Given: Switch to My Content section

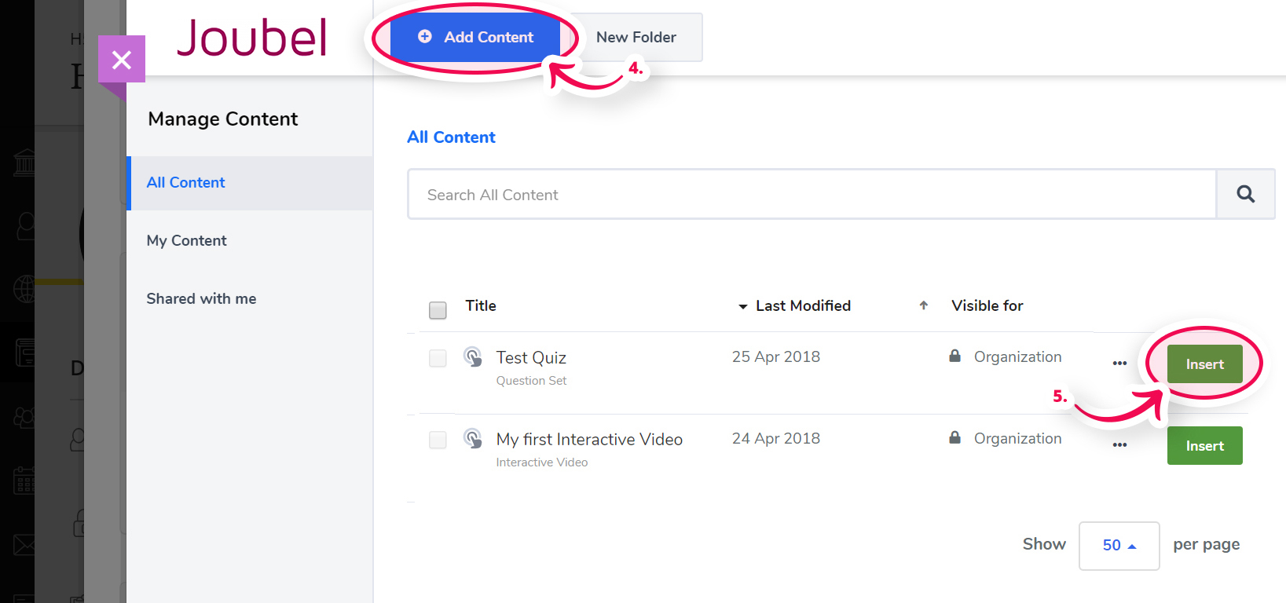Looking at the screenshot, I should (186, 240).
